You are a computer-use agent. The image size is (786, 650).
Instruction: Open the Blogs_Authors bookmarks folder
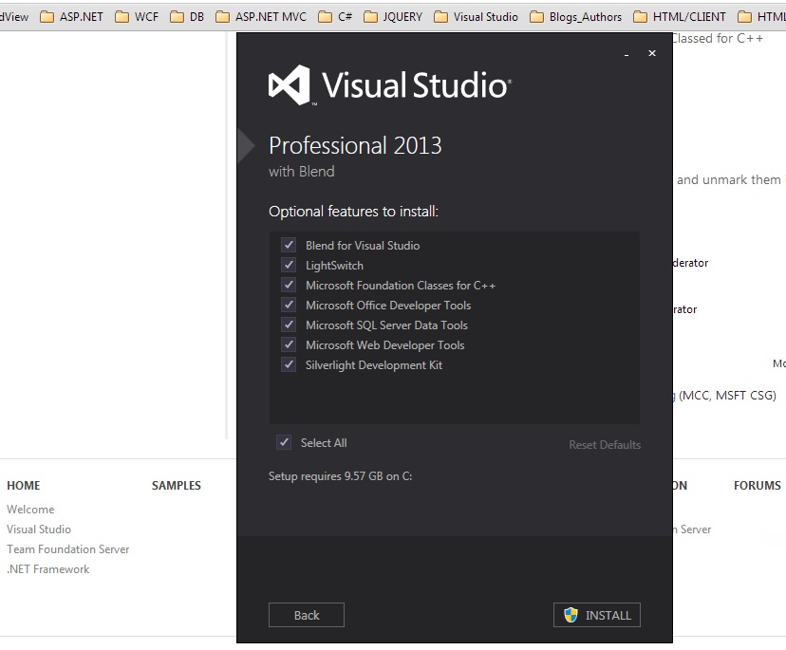pyautogui.click(x=575, y=17)
